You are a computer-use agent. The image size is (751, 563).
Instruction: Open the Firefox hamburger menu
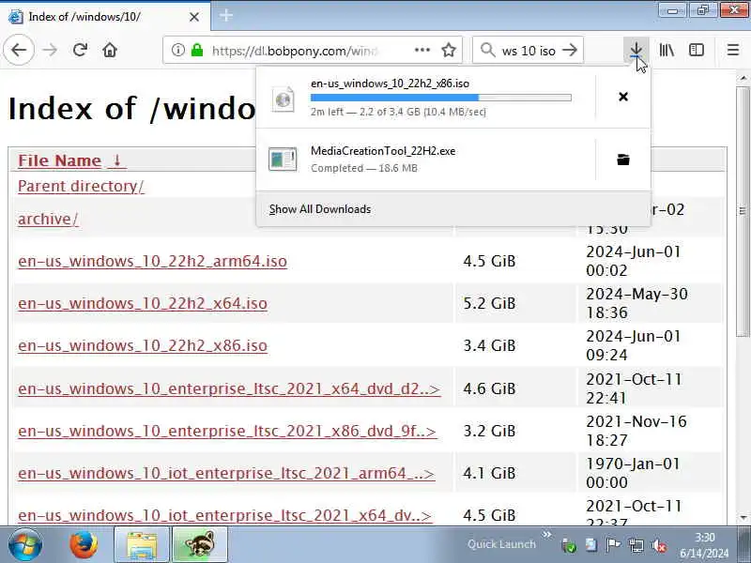click(x=733, y=50)
